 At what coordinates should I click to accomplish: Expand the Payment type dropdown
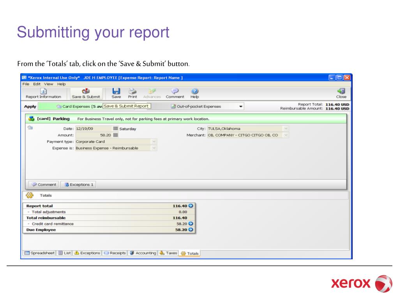click(x=154, y=141)
